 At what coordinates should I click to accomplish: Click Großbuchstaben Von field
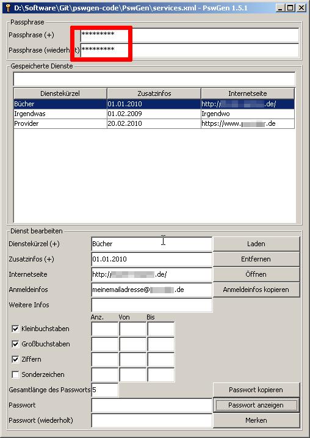tap(133, 344)
